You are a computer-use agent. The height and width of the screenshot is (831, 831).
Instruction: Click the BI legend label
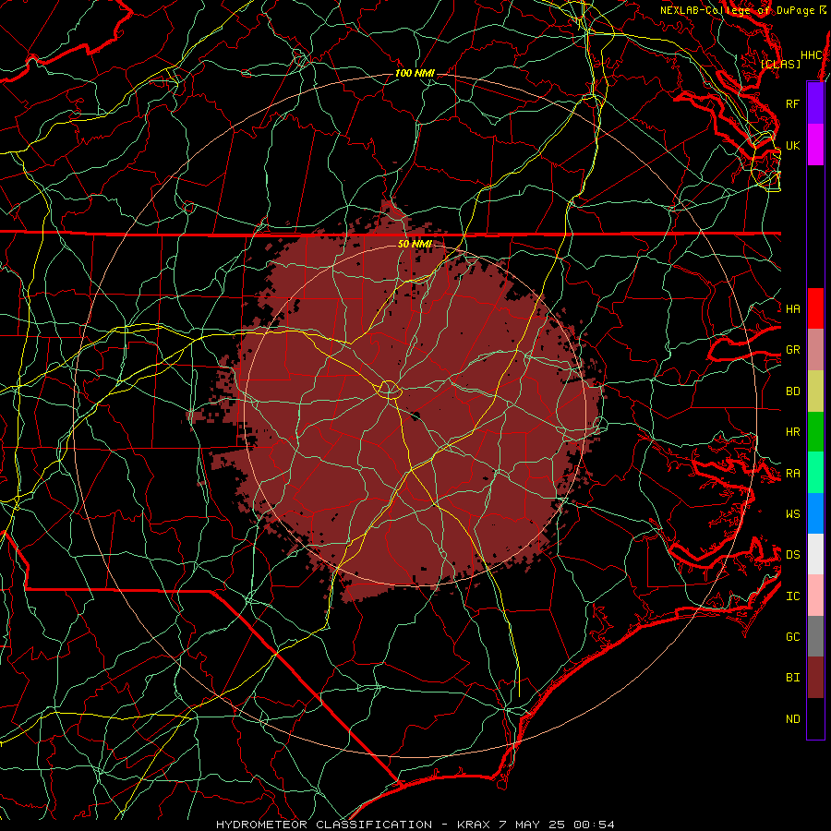click(x=793, y=678)
